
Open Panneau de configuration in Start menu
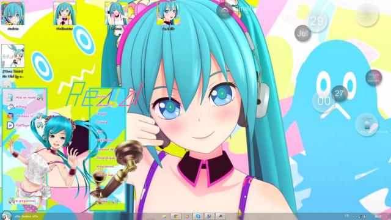click(105, 149)
